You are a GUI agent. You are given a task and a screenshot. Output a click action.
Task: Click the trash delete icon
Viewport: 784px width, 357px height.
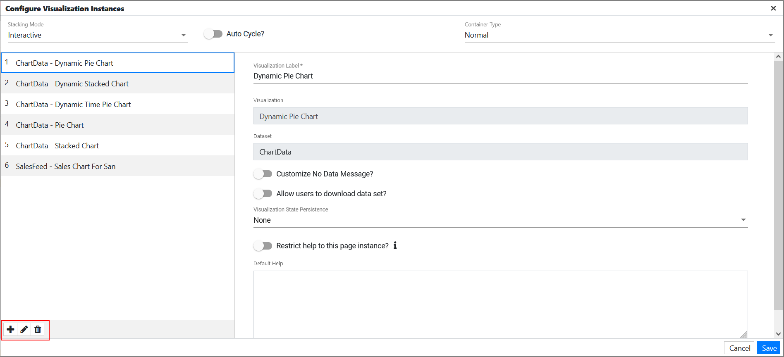(x=38, y=329)
